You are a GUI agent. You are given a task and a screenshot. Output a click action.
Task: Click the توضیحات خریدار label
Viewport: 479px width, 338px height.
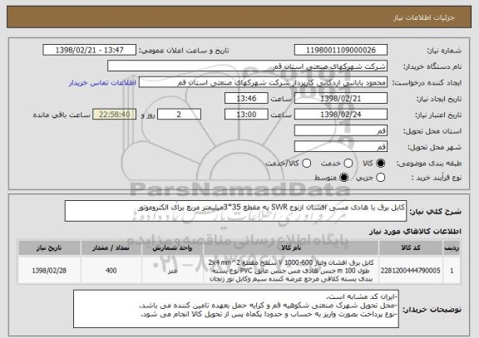pos(432,309)
